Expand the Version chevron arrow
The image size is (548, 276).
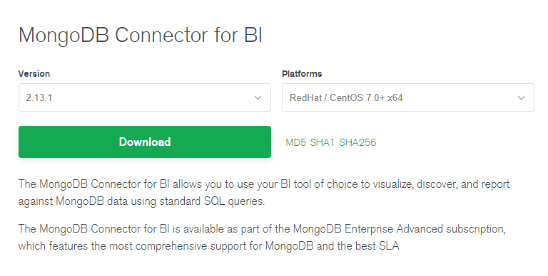[x=258, y=98]
